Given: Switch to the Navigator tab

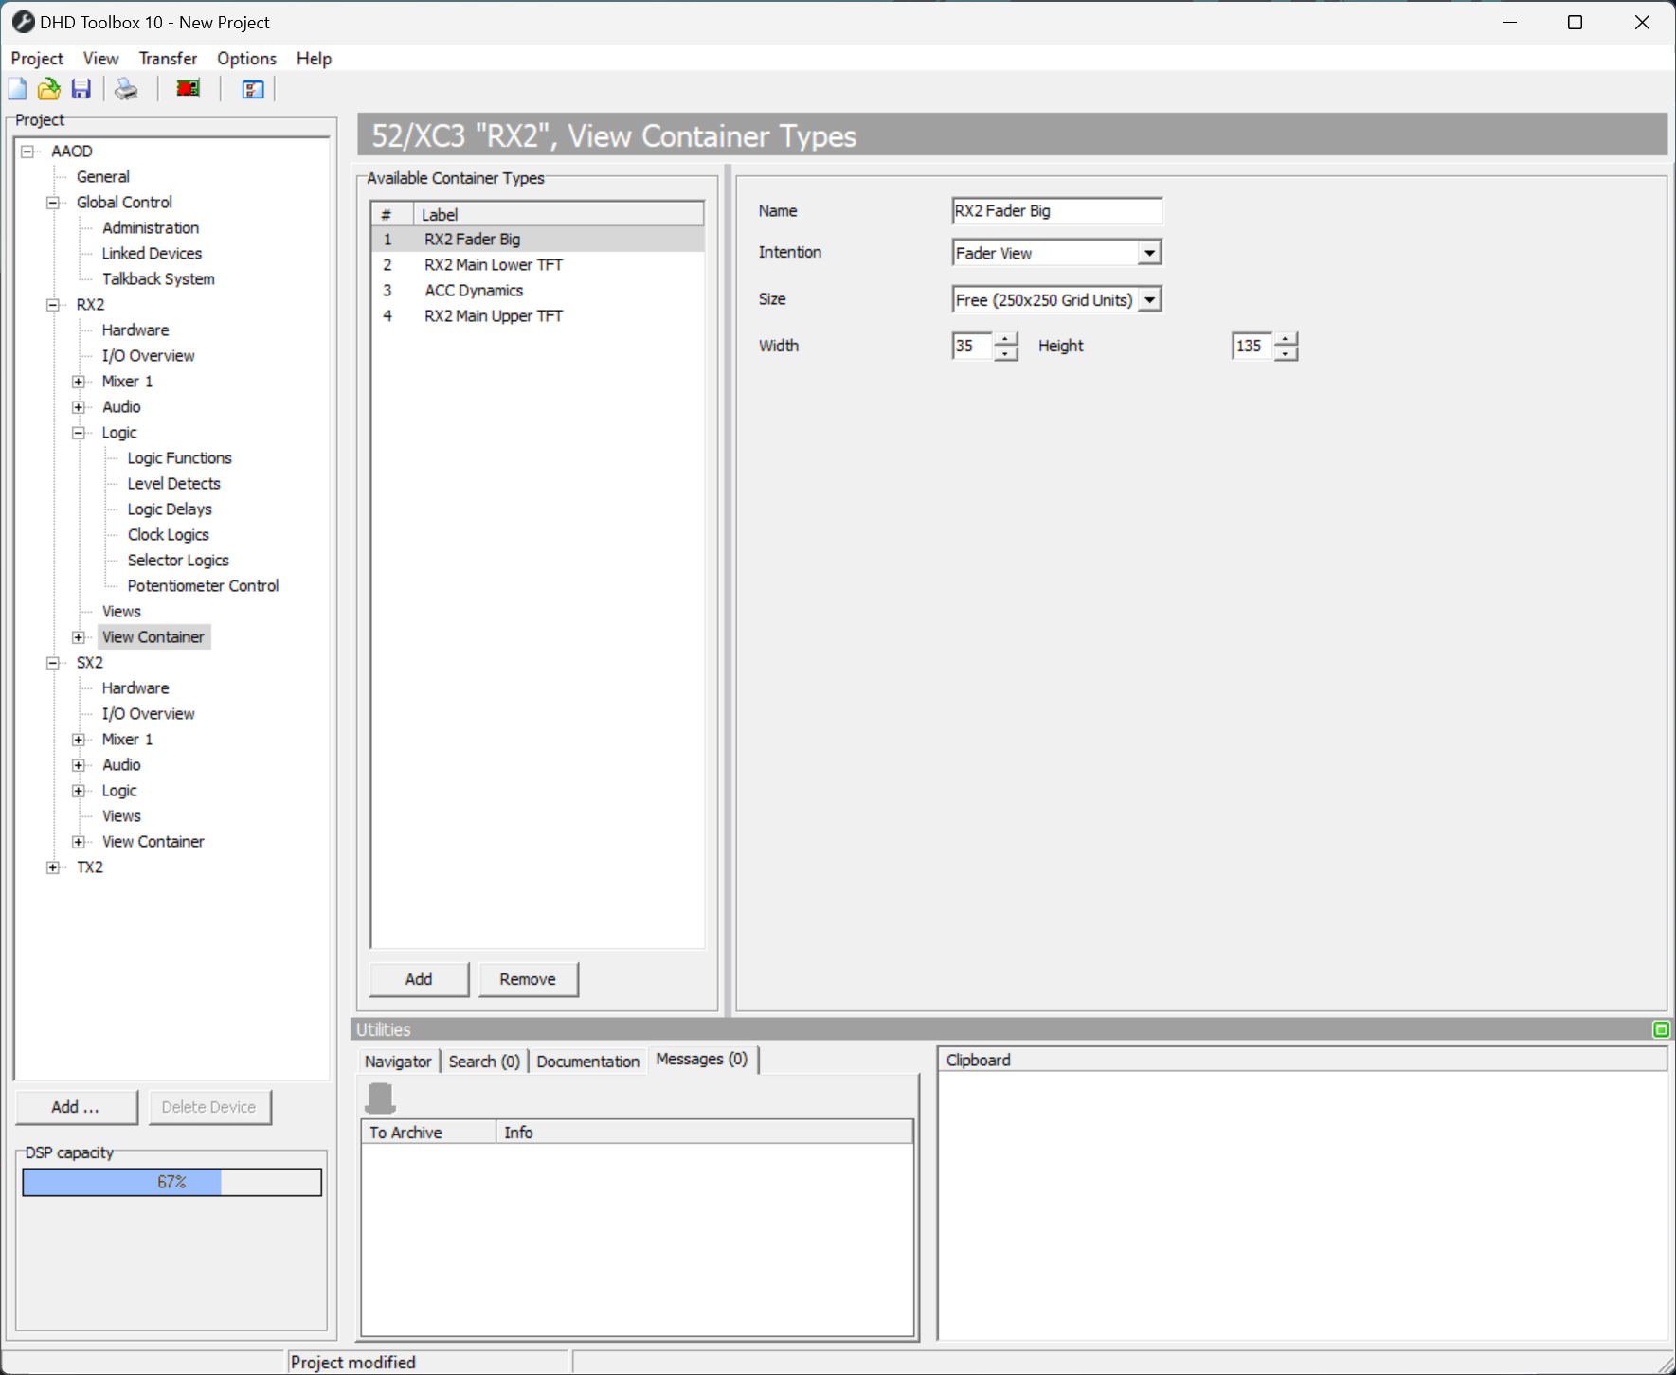Looking at the screenshot, I should click(397, 1061).
